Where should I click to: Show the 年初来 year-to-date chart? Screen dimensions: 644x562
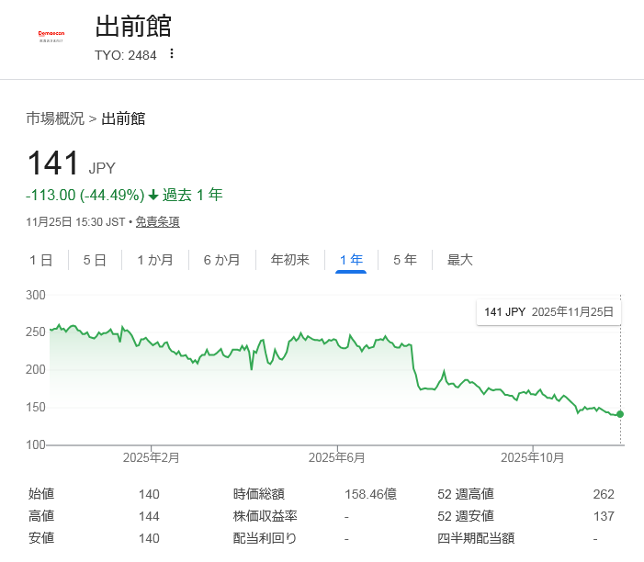point(290,260)
